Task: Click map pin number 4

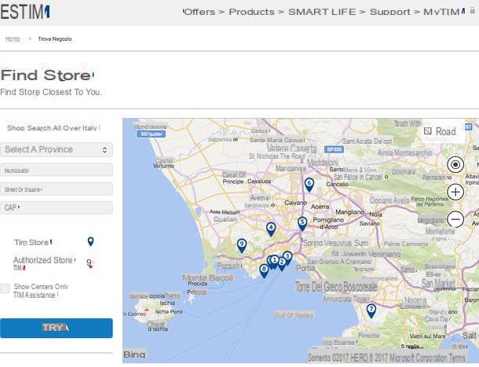Action: click(271, 229)
